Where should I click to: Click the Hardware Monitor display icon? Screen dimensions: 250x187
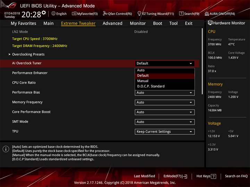pyautogui.click(x=210, y=23)
